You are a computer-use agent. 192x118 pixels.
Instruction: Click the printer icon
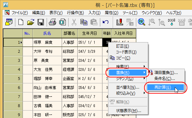click(52, 22)
